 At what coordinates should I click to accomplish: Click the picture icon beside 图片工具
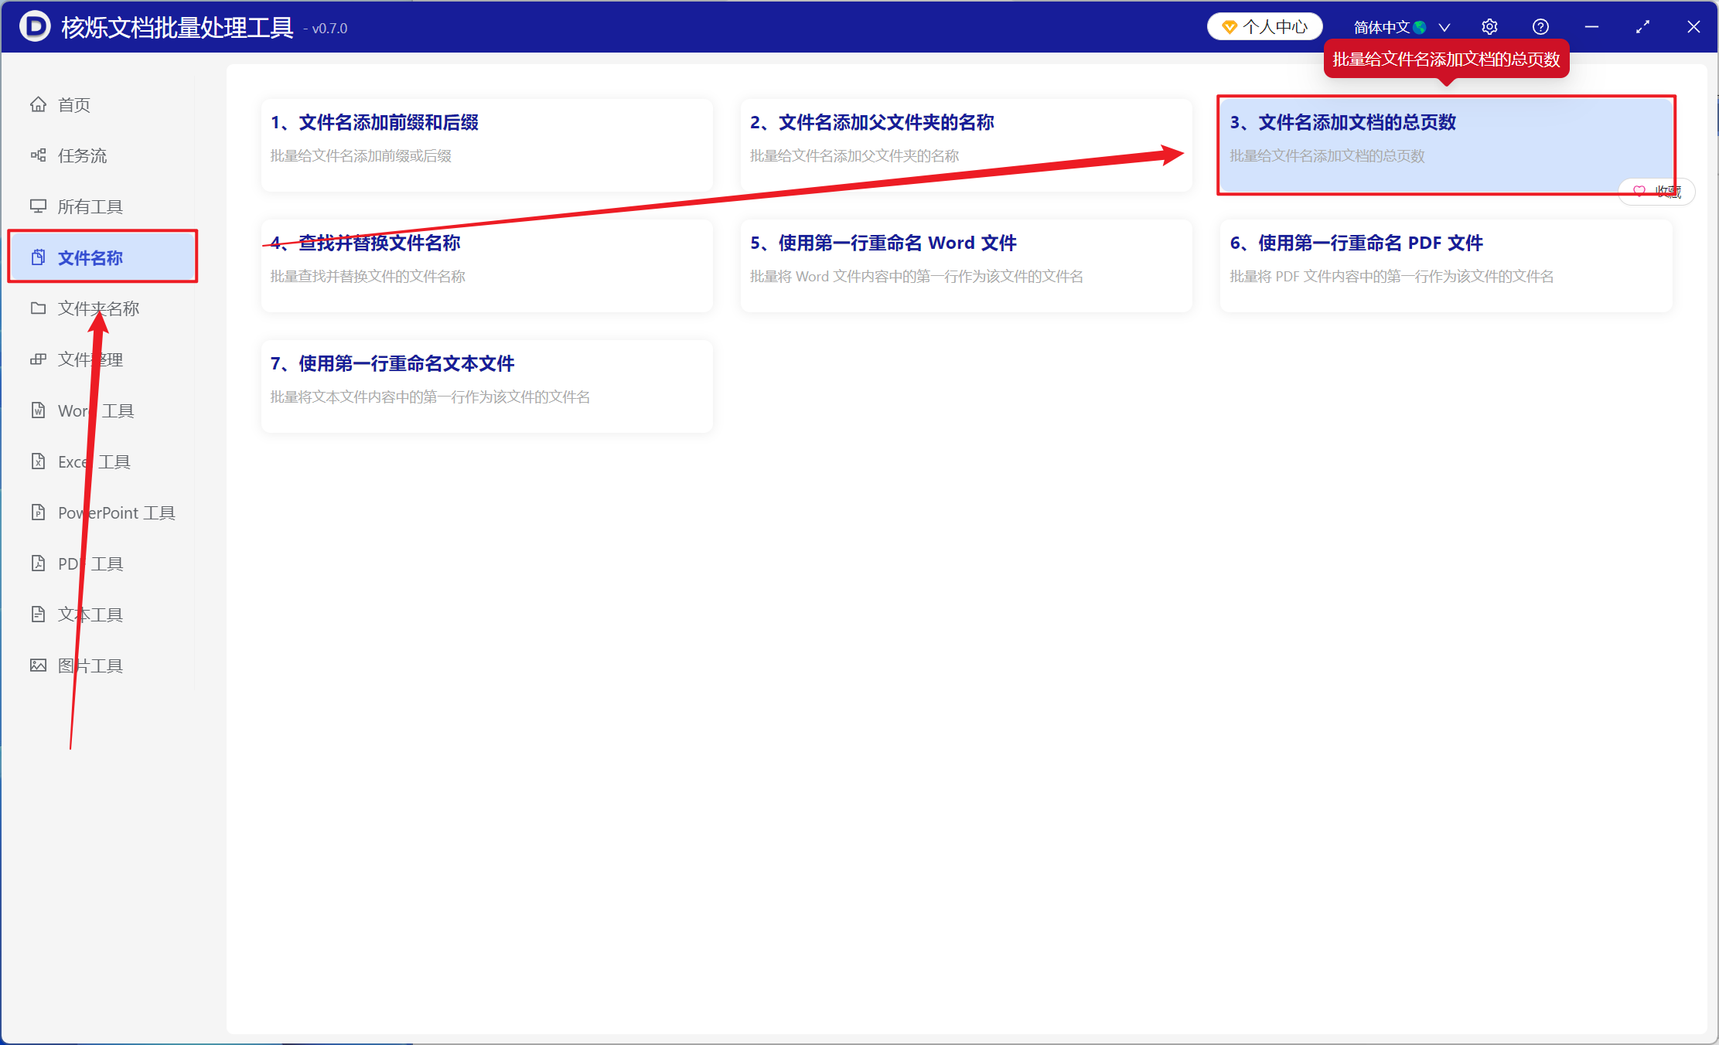[x=38, y=665]
